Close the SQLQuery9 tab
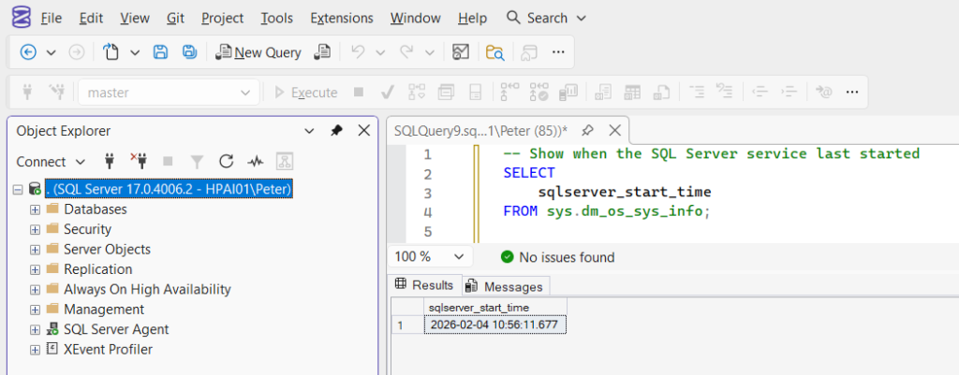Viewport: 959px width, 375px height. pos(615,130)
